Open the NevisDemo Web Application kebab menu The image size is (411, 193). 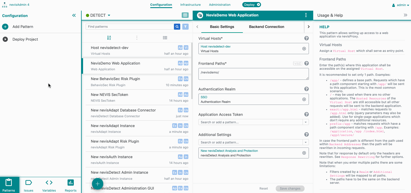pos(306,15)
